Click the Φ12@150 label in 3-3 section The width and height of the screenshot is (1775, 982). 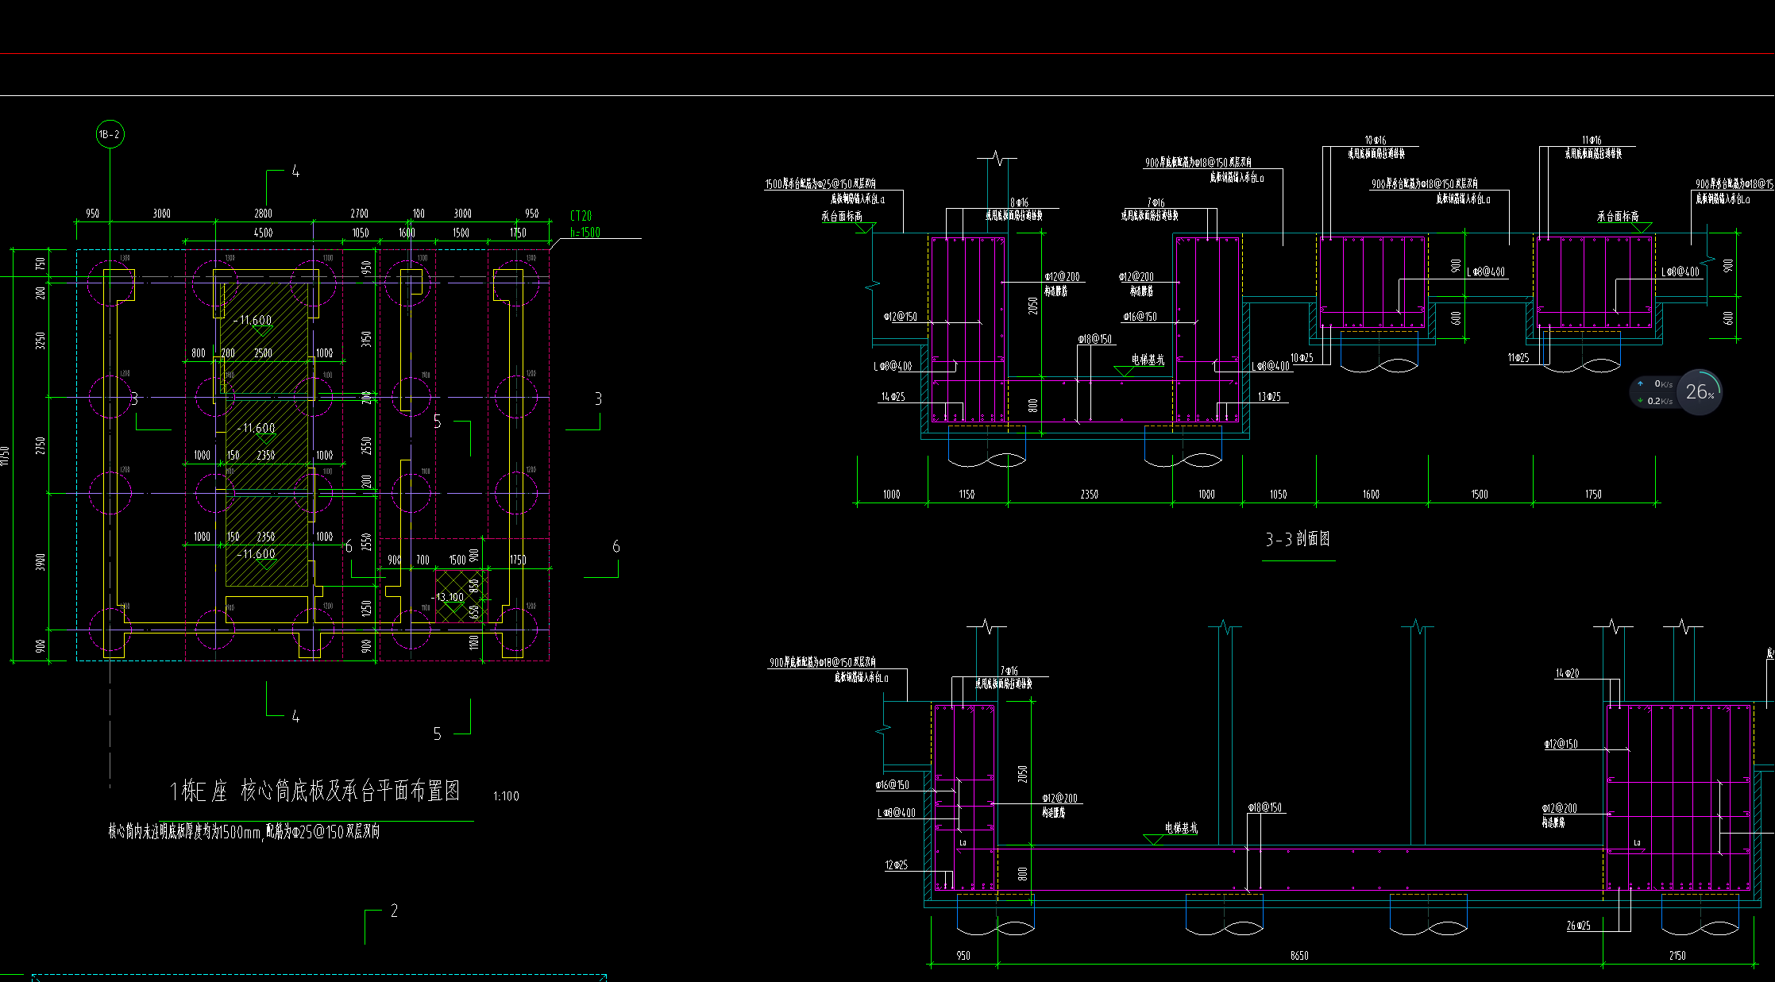click(x=901, y=317)
